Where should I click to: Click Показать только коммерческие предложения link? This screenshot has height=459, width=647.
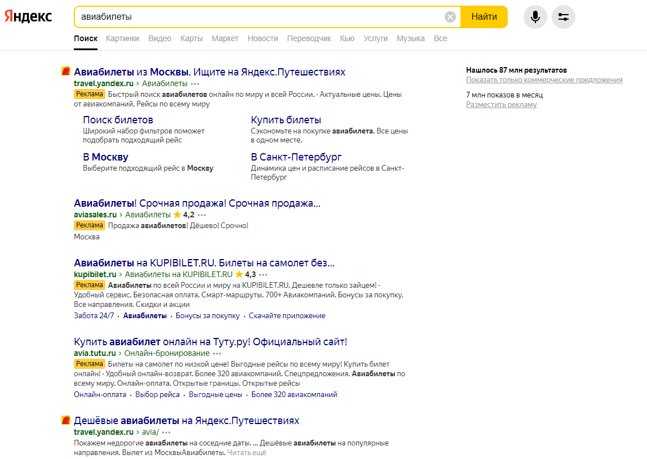544,80
